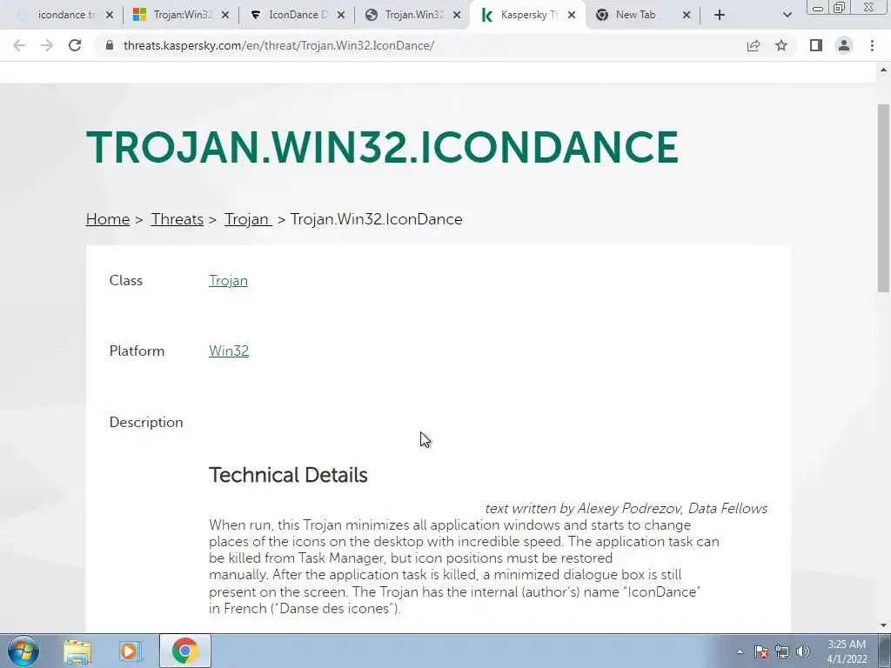Image resolution: width=891 pixels, height=668 pixels.
Task: Open the taskbar clock 3:25 AM
Action: 847,651
